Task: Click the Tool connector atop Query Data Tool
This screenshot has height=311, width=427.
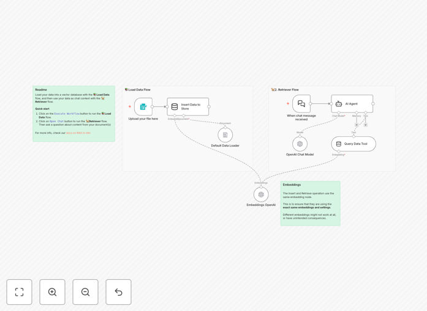Action: coord(353,136)
